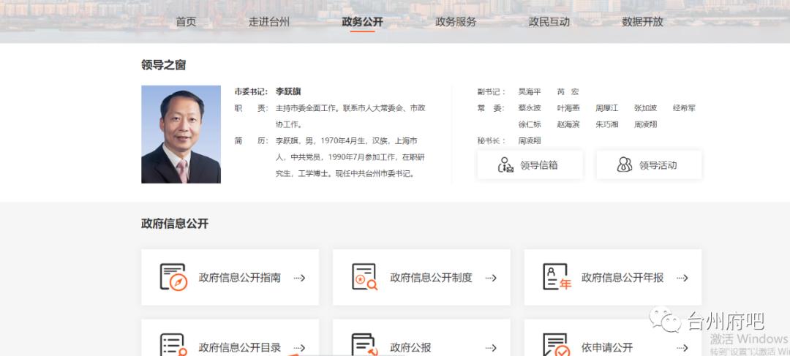Click the name 李跃旗 next to 市委书记

tap(288, 91)
